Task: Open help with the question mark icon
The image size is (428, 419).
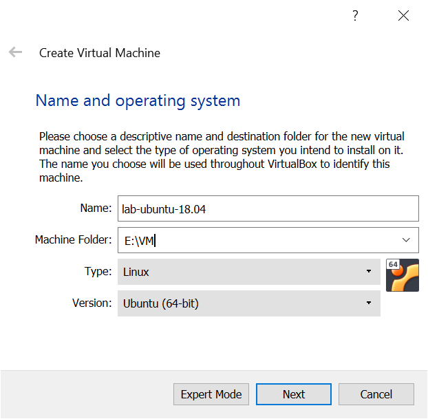Action: click(355, 16)
